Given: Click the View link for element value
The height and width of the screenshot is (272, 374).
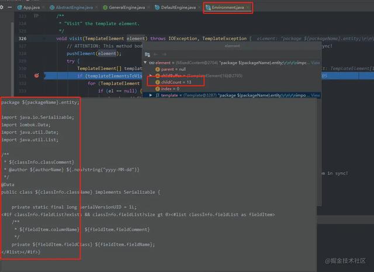Looking at the screenshot, I should 316,62.
